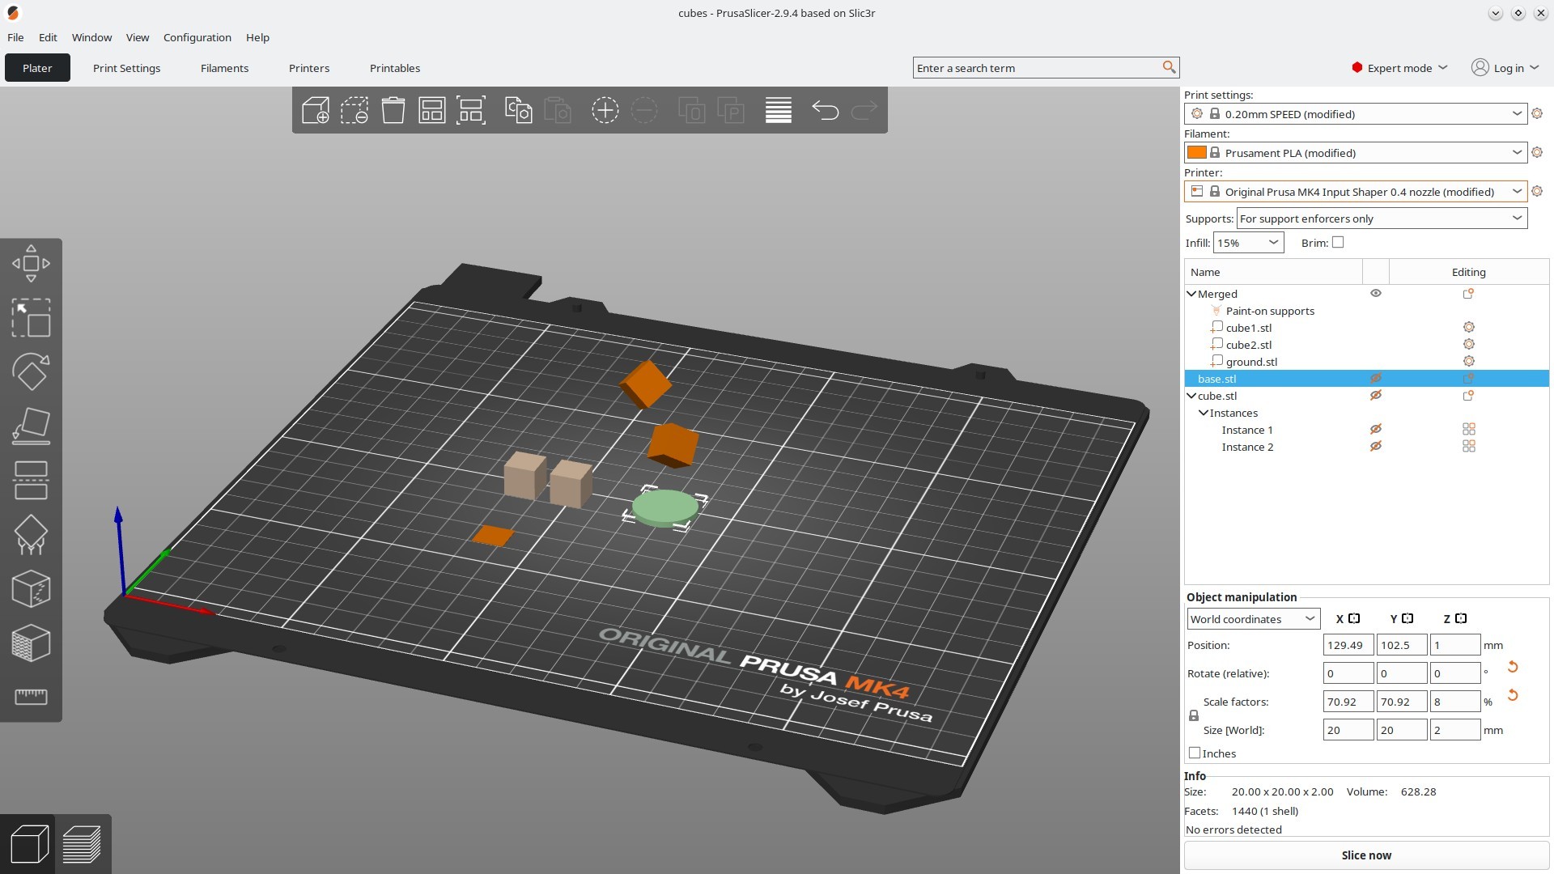The width and height of the screenshot is (1554, 874).
Task: Open the Print settings preset dropdown
Action: pyautogui.click(x=1356, y=114)
